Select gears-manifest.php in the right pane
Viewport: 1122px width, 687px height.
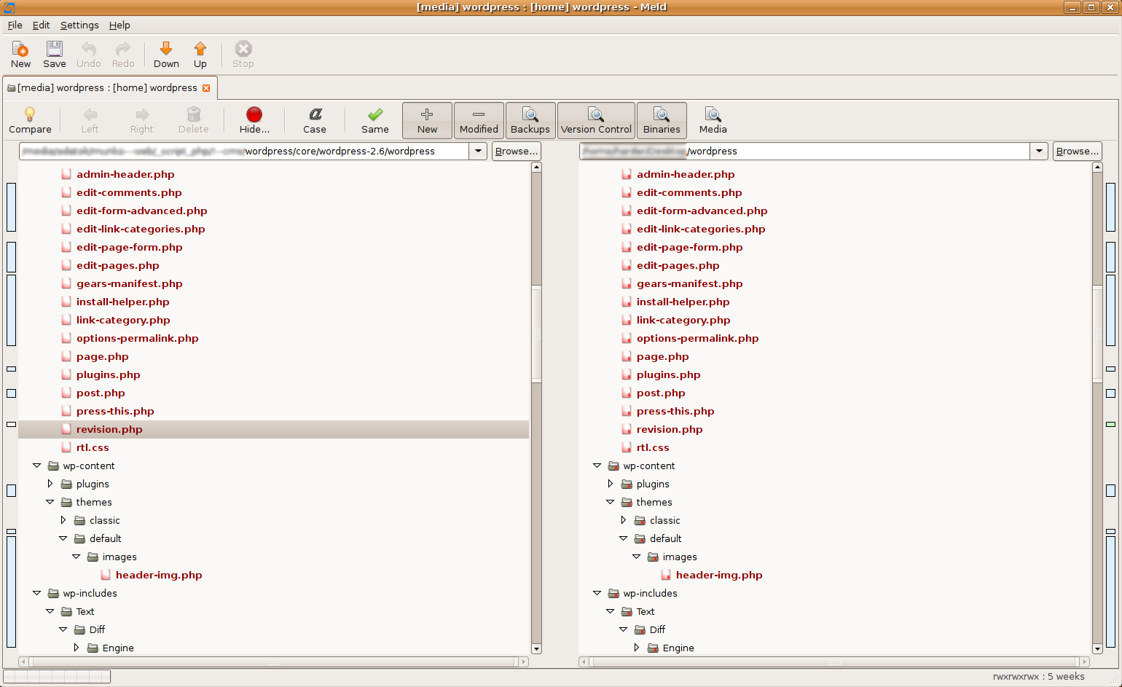(689, 283)
